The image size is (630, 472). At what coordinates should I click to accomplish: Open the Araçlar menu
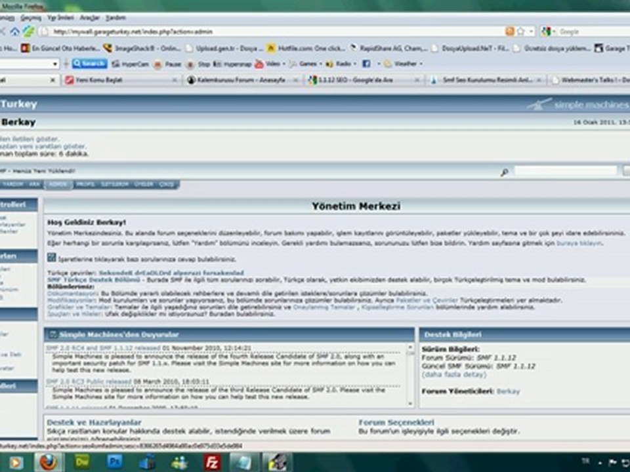point(89,18)
